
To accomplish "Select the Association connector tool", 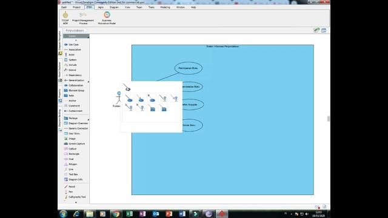I will (75, 50).
